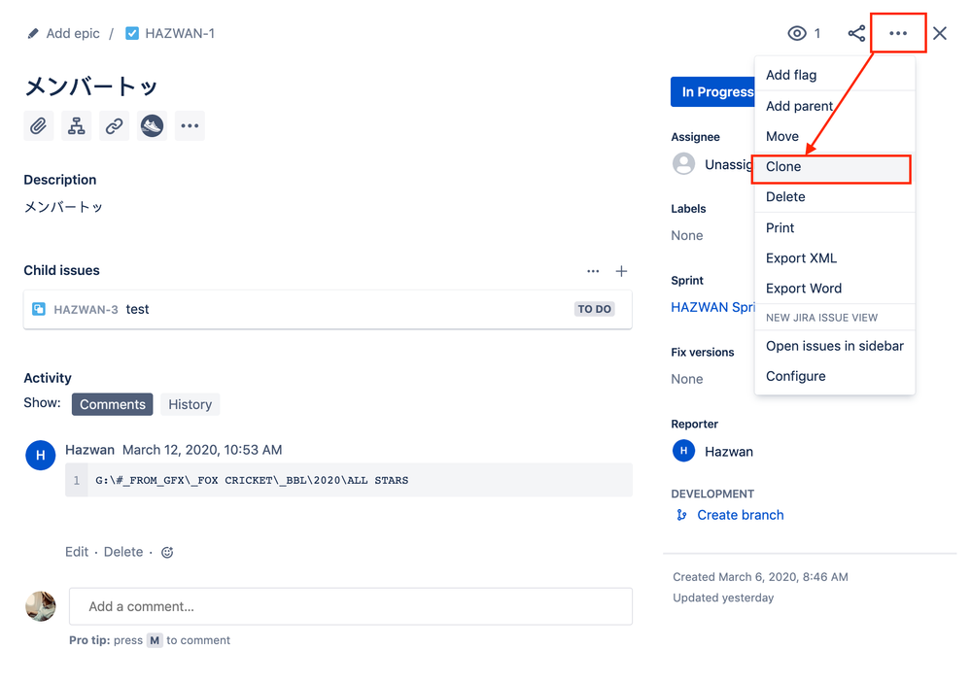Switch to the History tab
Viewport: 971px width, 684px height.
pyautogui.click(x=191, y=404)
